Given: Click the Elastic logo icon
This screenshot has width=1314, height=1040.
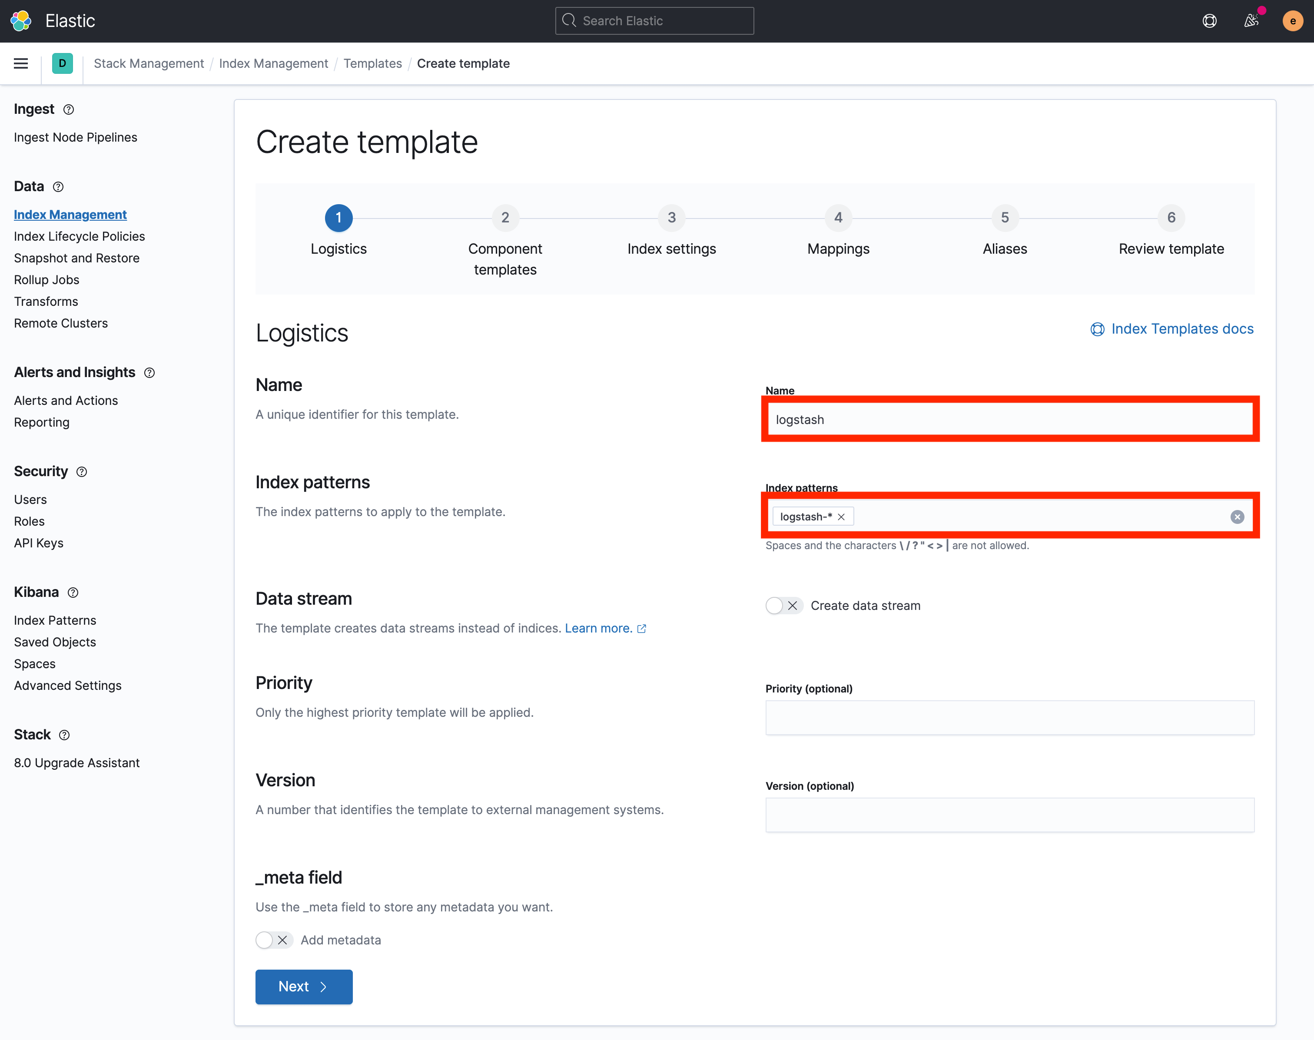Looking at the screenshot, I should [x=21, y=21].
